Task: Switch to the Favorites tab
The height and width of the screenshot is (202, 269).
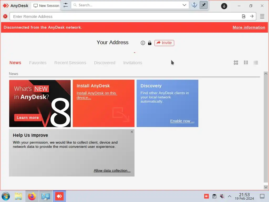Action: 38,63
